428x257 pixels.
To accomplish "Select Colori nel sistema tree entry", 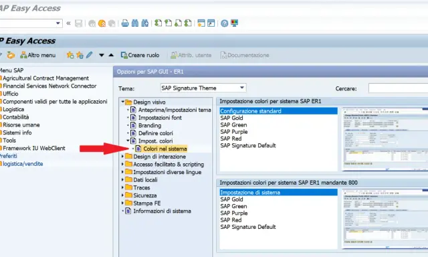I will point(165,149).
